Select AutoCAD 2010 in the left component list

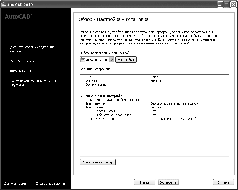tap(20, 71)
